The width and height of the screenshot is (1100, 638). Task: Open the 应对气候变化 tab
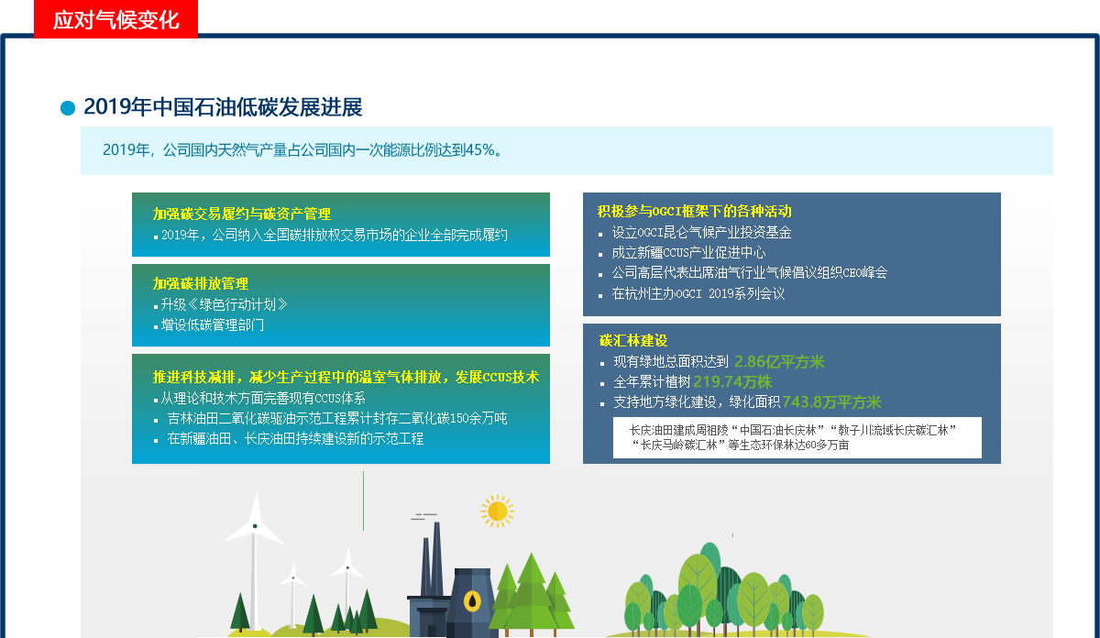pos(116,19)
